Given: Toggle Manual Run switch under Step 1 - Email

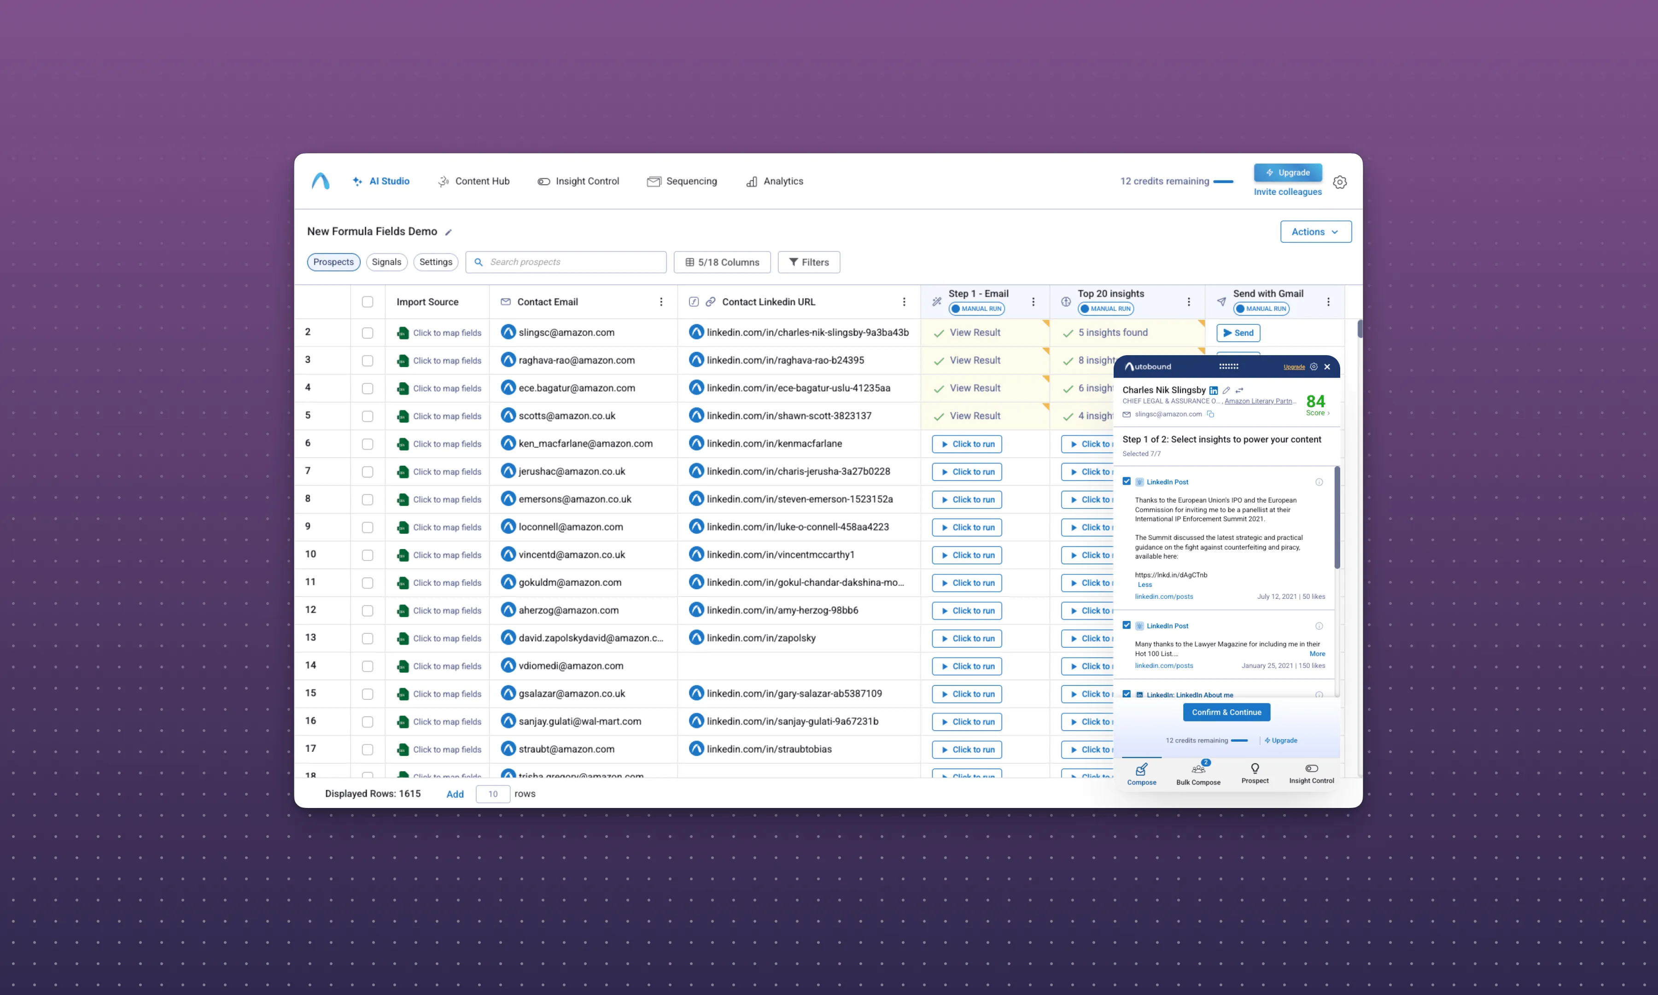Looking at the screenshot, I should coord(976,309).
